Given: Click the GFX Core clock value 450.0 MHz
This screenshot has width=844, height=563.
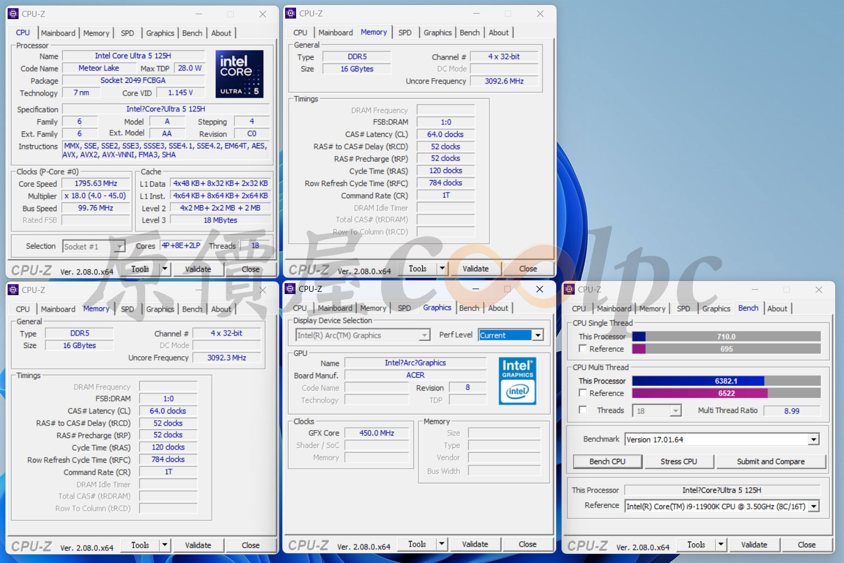Looking at the screenshot, I should [x=376, y=433].
